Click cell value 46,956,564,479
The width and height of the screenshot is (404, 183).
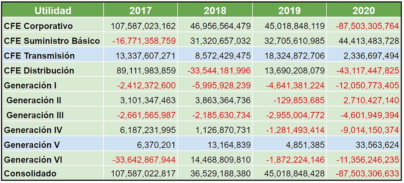pos(220,26)
